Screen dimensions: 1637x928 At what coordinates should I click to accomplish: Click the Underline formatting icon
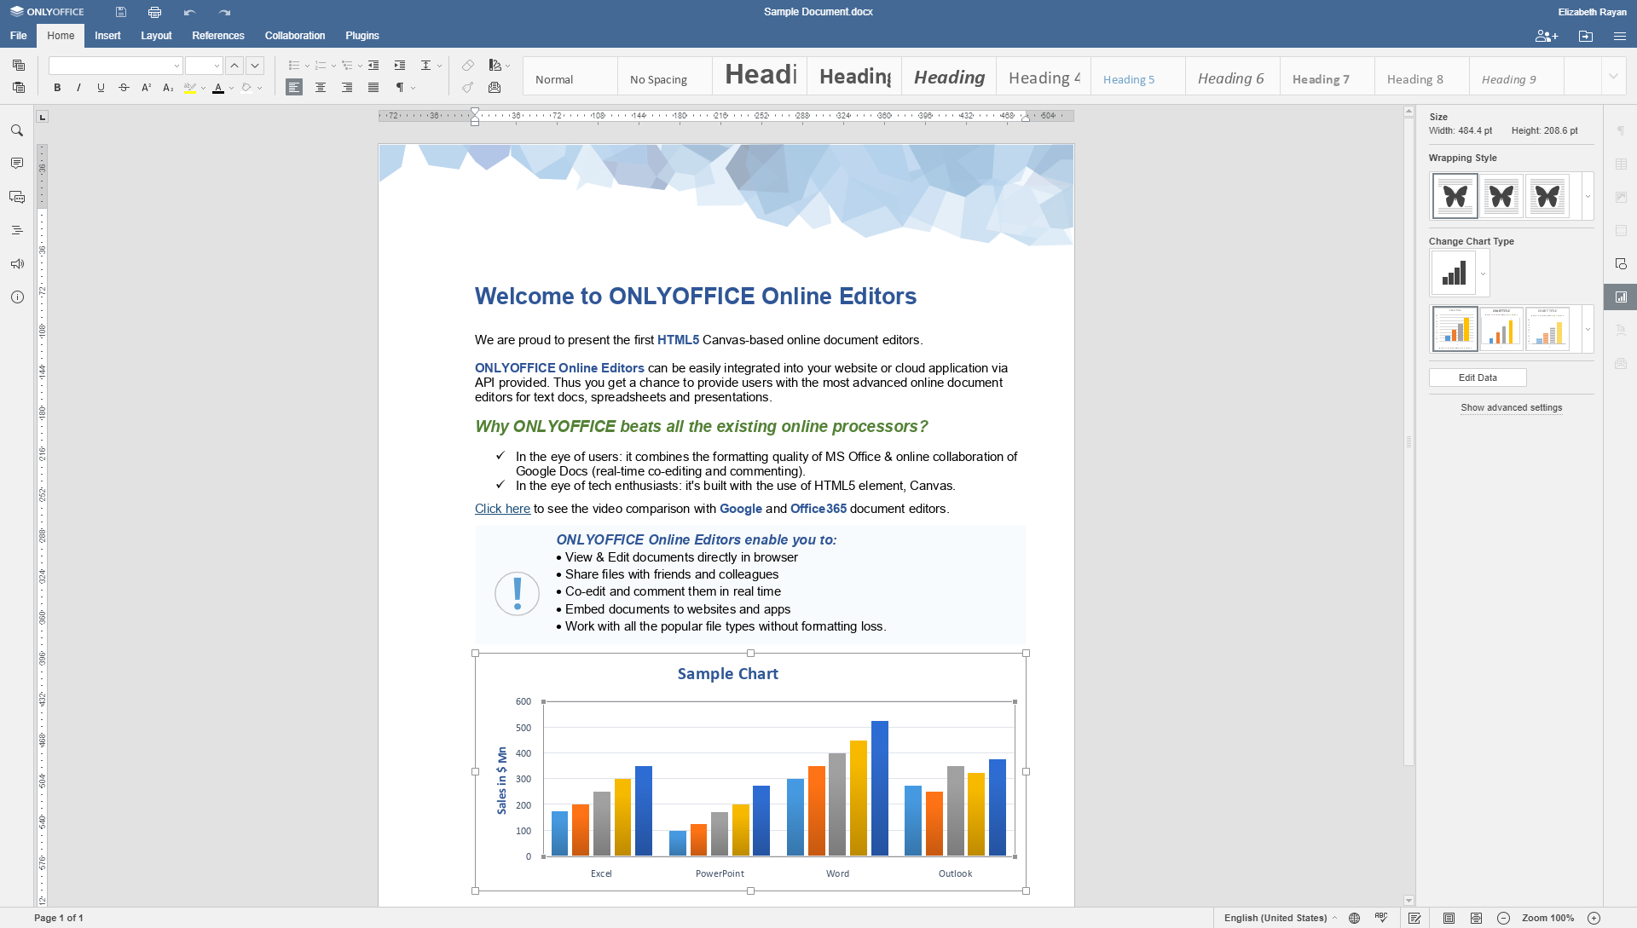(100, 88)
